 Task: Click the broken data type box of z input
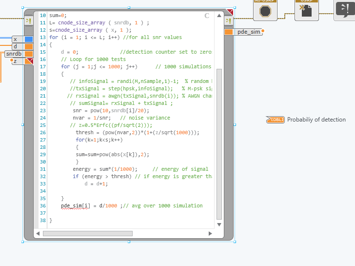(29, 61)
